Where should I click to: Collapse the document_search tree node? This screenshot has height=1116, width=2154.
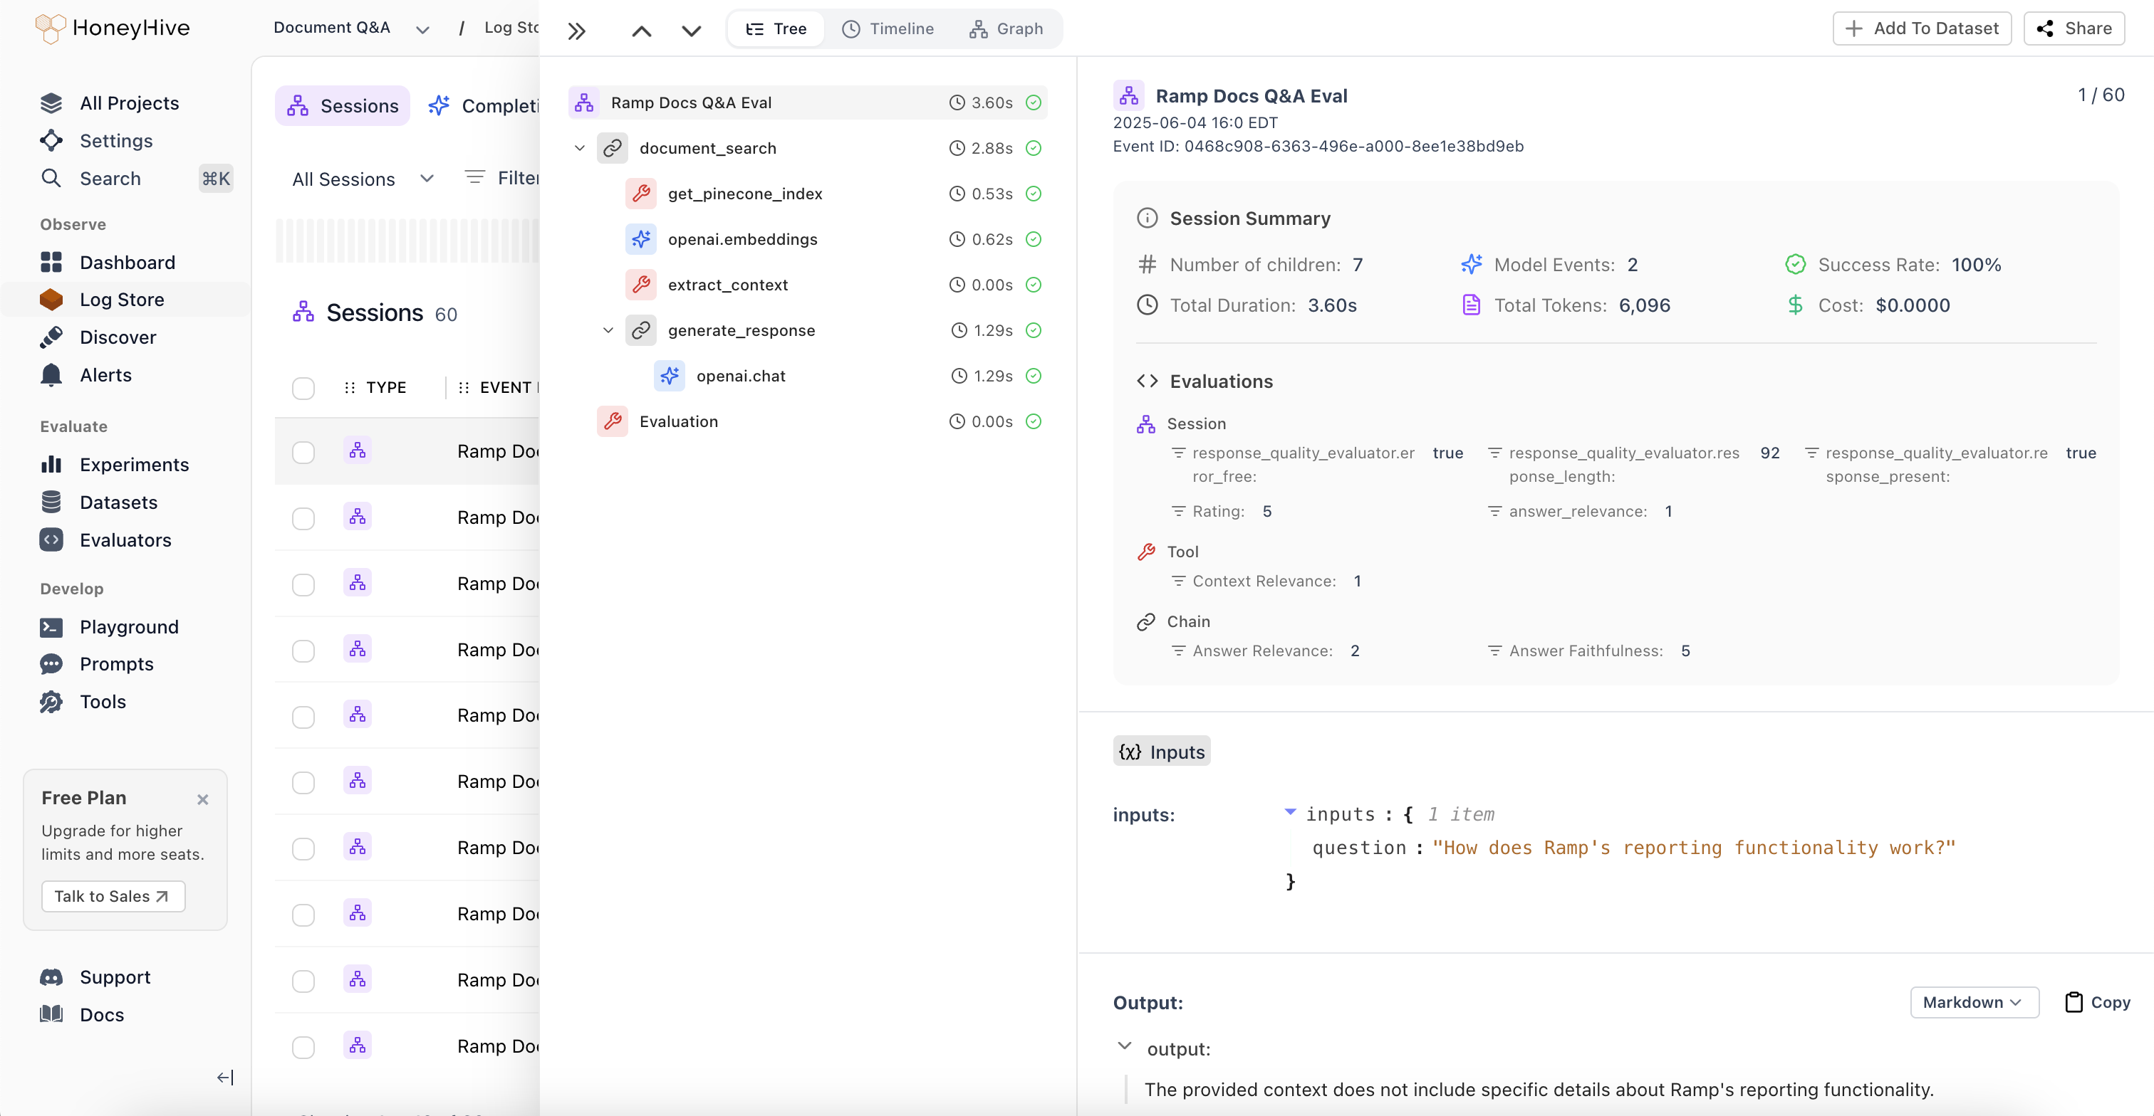point(580,148)
